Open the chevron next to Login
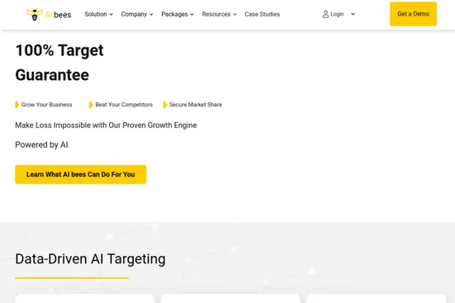Image resolution: width=455 pixels, height=303 pixels. 353,14
